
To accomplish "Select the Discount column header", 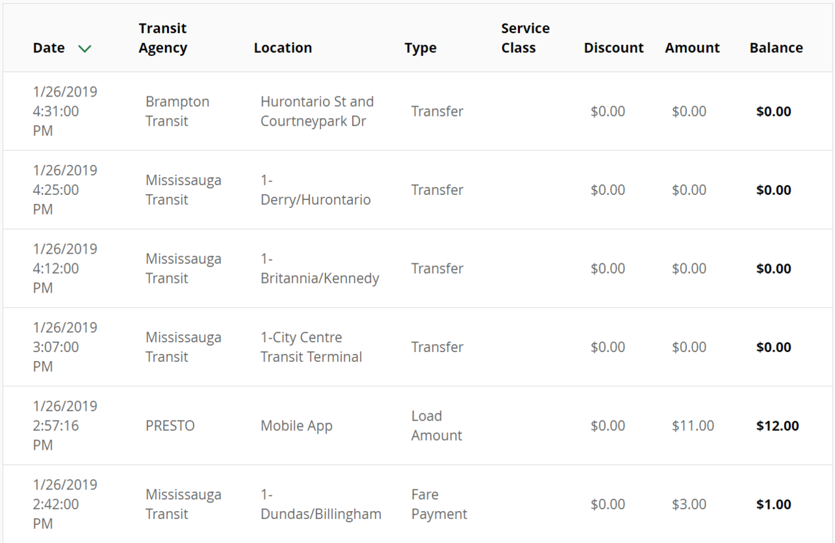I will tap(613, 48).
